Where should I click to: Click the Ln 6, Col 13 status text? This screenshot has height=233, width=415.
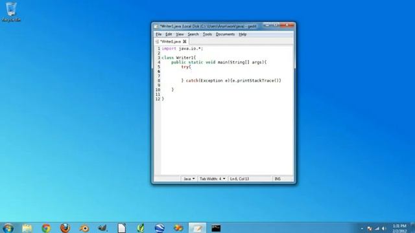(x=239, y=179)
